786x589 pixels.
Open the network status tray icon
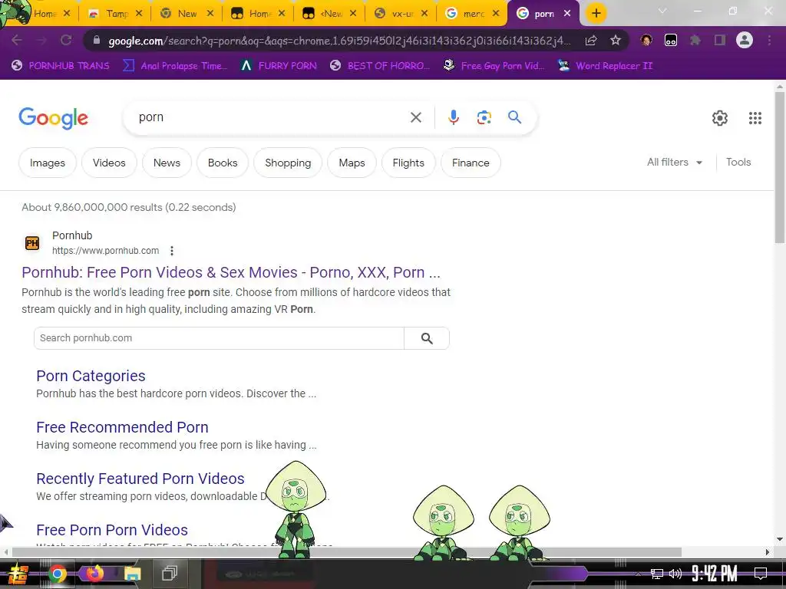[x=656, y=574]
